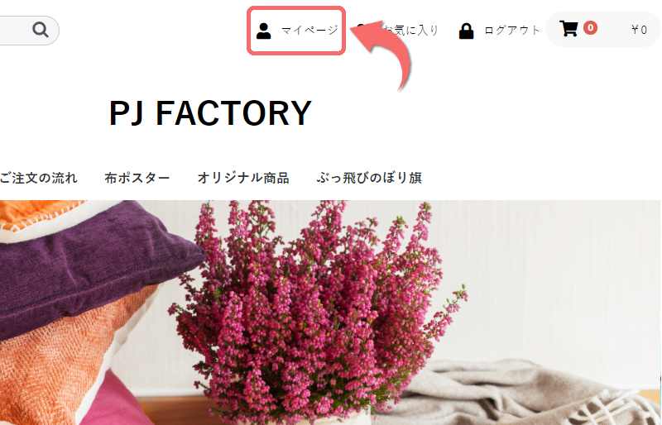Open the お気に入り favorites link
The width and height of the screenshot is (662, 425).
pos(411,31)
